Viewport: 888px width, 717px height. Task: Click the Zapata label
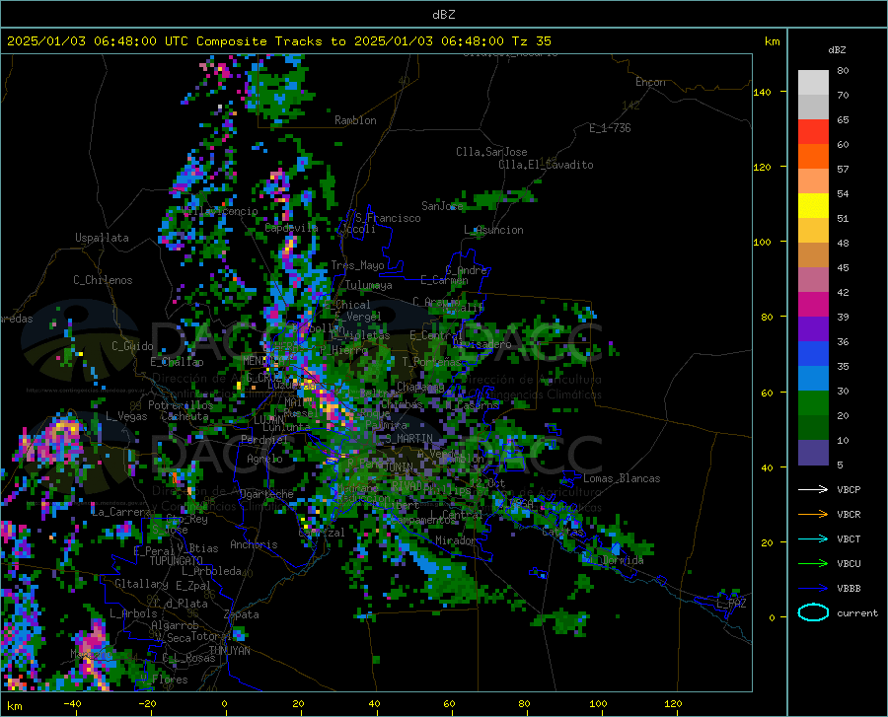click(x=242, y=614)
